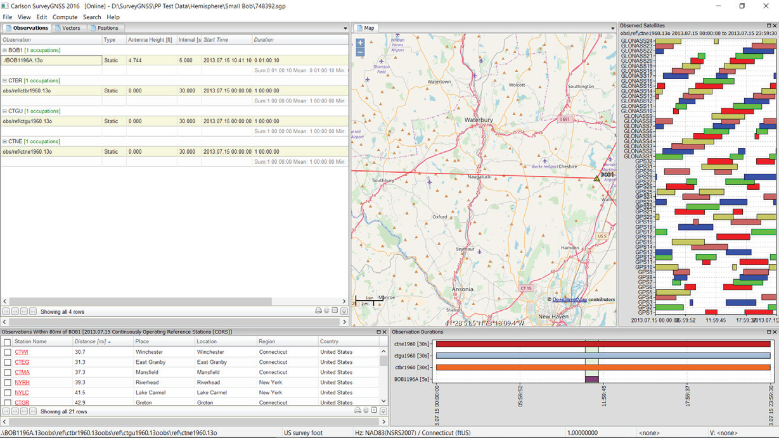This screenshot has height=438, width=779.
Task: Collapse the BOB1 occupations group
Action: [x=4, y=50]
